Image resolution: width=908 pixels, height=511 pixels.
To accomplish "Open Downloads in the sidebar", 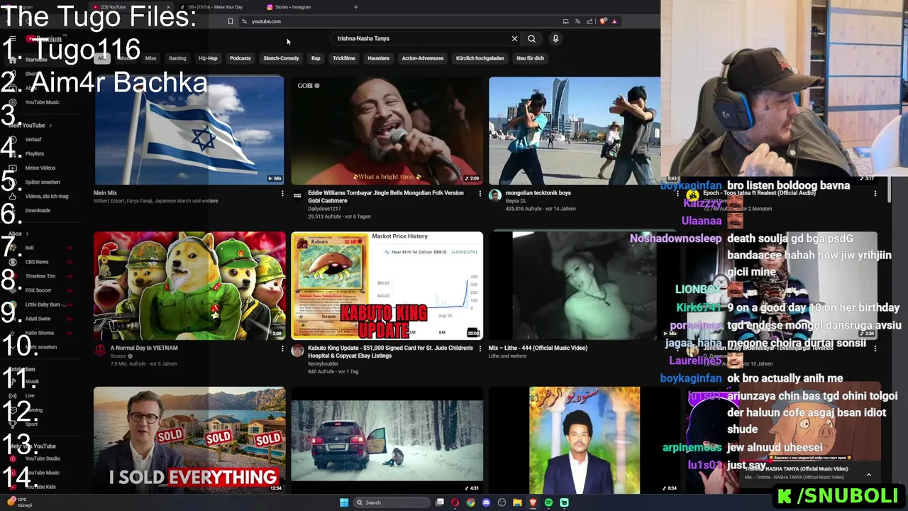I will [38, 211].
